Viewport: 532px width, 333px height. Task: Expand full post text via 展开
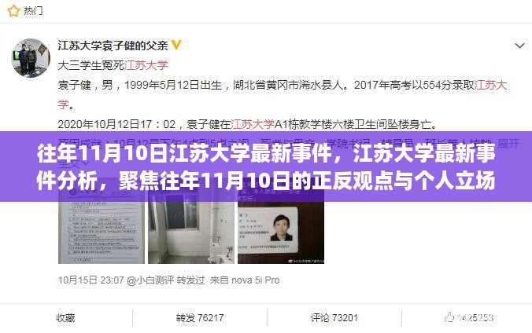[508, 144]
